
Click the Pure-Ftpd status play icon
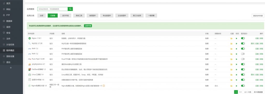point(237,59)
